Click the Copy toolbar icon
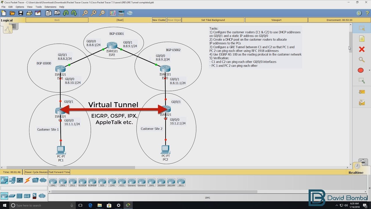Screen dimensions: 371x209 pos(48,13)
